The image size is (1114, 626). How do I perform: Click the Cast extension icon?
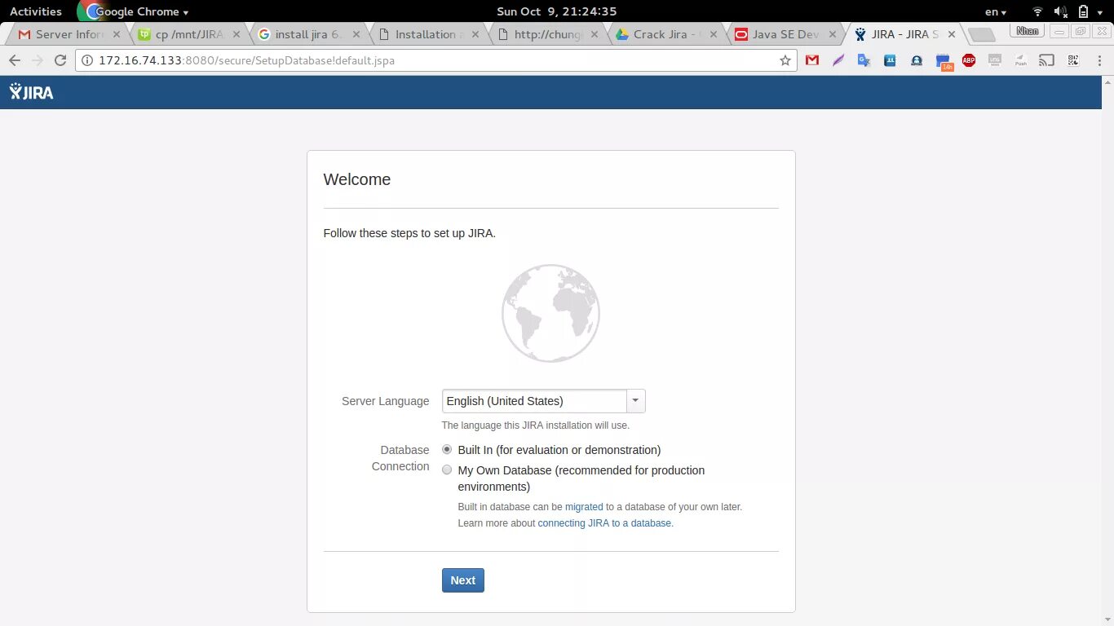[x=1046, y=60]
